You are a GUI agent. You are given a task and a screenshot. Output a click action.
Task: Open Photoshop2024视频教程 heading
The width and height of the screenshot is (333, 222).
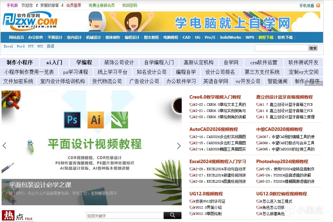click(282, 162)
